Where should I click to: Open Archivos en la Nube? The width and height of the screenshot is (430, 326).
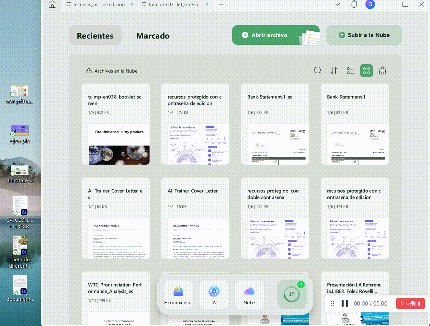112,71
